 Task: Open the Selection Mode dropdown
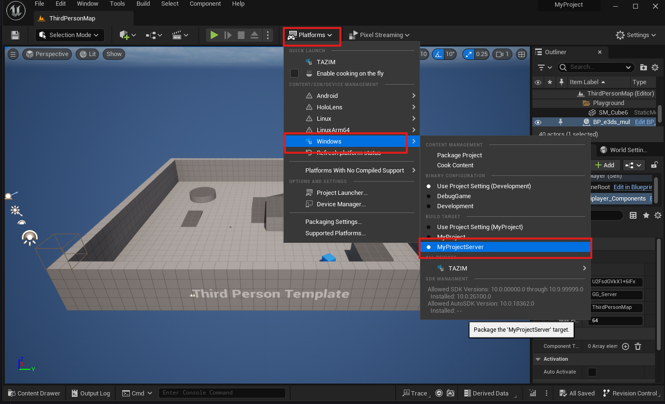(70, 35)
